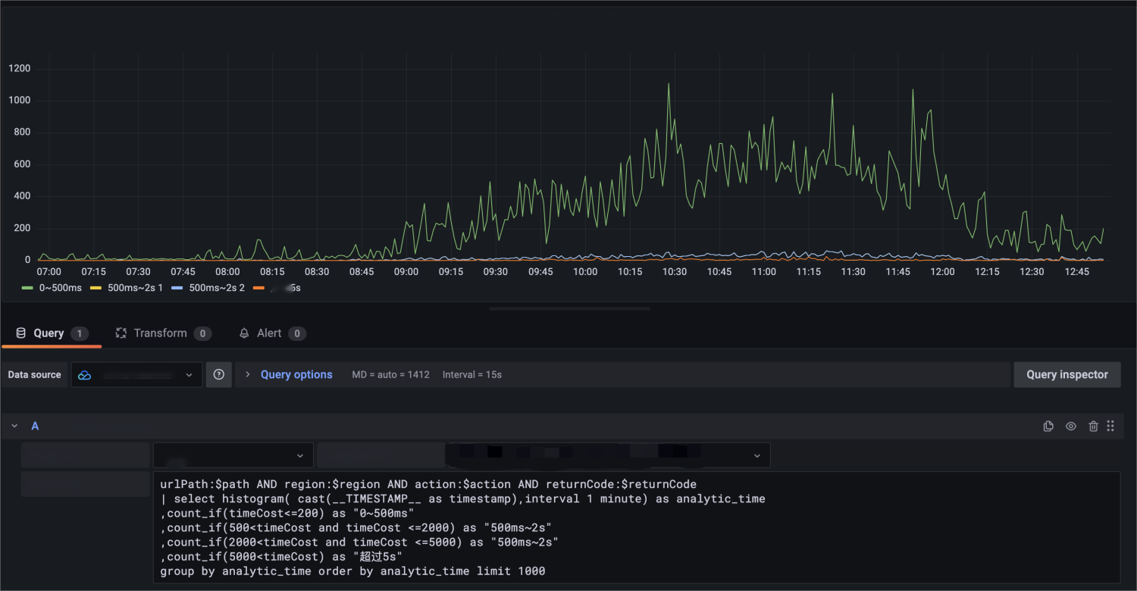Expand the Query options section

click(x=296, y=374)
